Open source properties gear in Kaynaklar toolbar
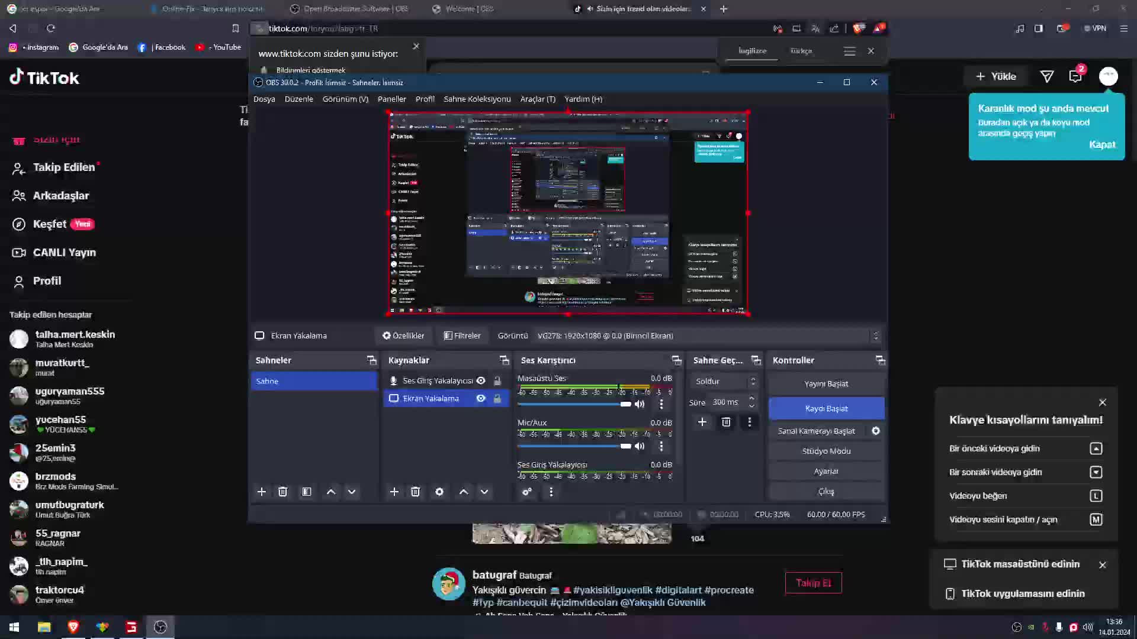The width and height of the screenshot is (1137, 639). [x=439, y=492]
